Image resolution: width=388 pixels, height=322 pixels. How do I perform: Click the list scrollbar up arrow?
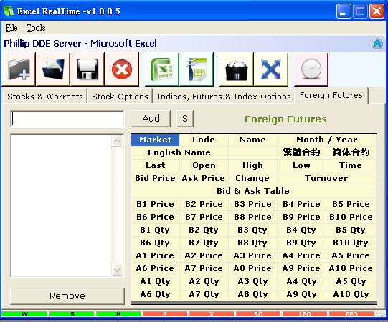(117, 141)
